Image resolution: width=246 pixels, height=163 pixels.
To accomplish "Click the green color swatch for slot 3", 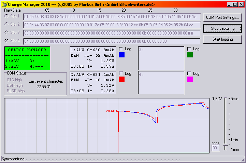I will pyautogui.click(x=190, y=55).
